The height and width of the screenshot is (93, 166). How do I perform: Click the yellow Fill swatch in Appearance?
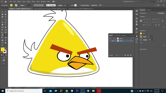pos(141,33)
